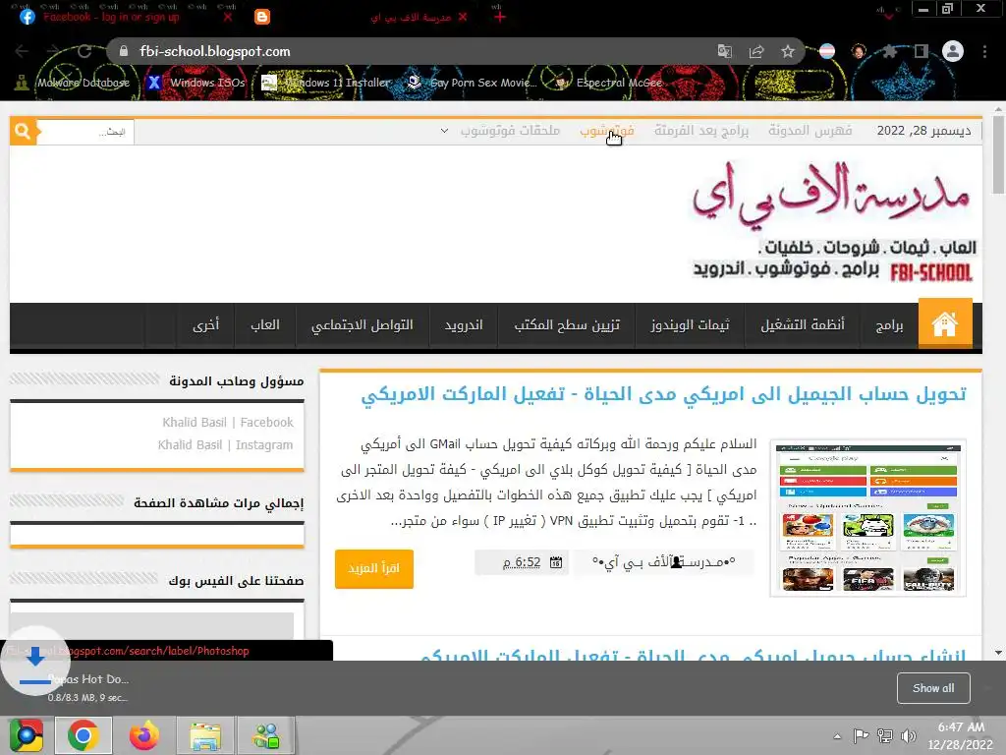Toggle the side panel icon in toolbar

pos(922,51)
